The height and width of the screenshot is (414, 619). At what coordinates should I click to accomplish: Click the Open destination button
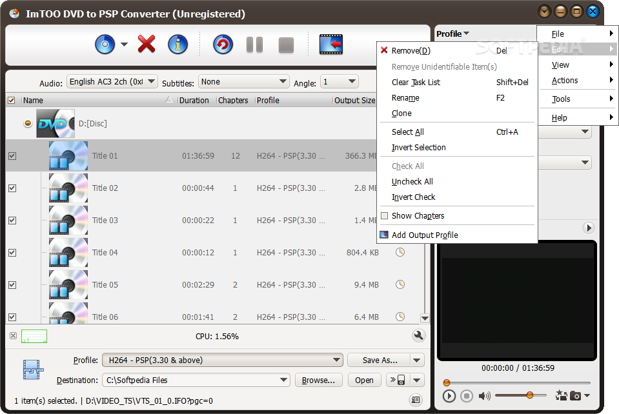(x=365, y=380)
